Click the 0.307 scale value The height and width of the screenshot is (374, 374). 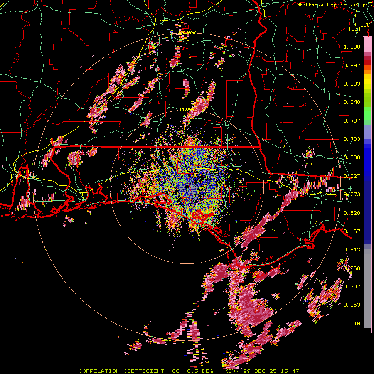click(x=352, y=286)
